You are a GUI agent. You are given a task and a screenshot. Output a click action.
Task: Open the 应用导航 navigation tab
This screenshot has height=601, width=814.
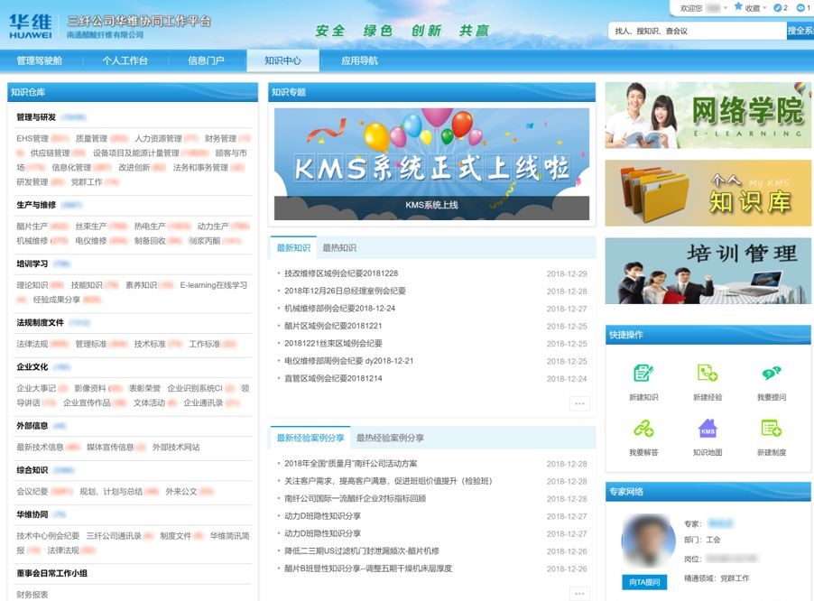(x=359, y=60)
